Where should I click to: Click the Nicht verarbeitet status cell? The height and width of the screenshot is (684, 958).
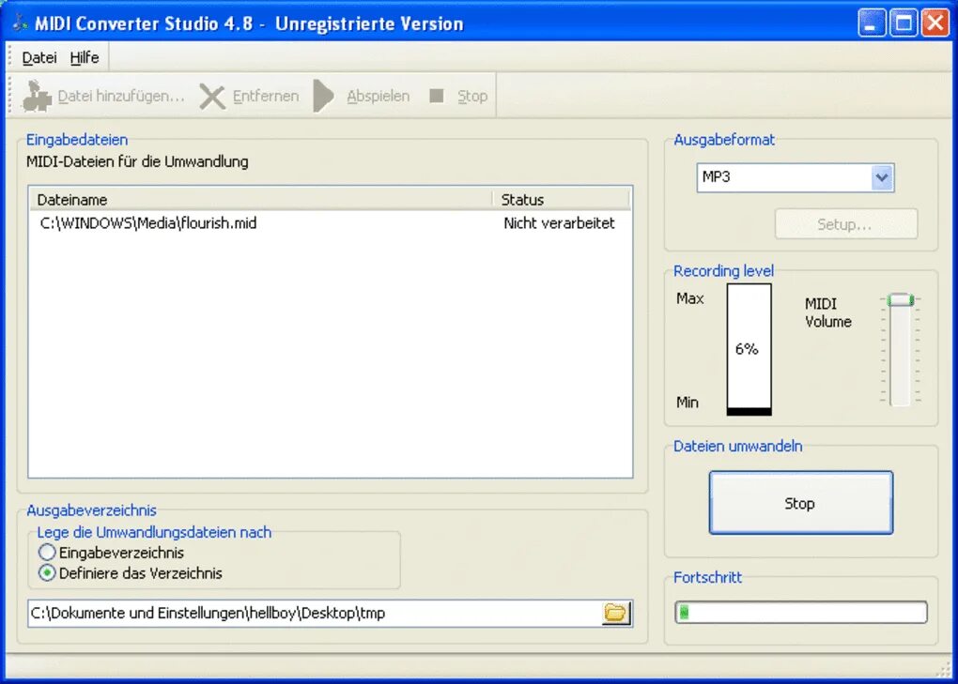click(559, 223)
